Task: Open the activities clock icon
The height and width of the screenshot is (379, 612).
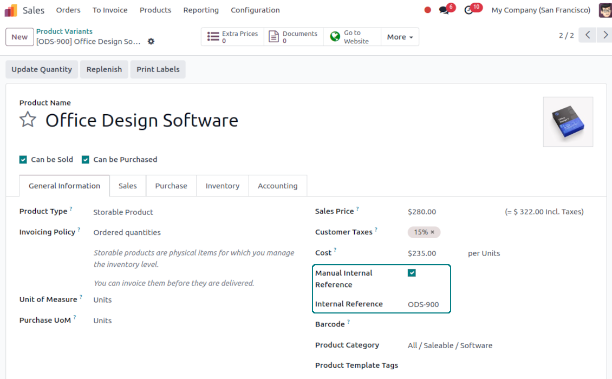Action: pyautogui.click(x=469, y=10)
